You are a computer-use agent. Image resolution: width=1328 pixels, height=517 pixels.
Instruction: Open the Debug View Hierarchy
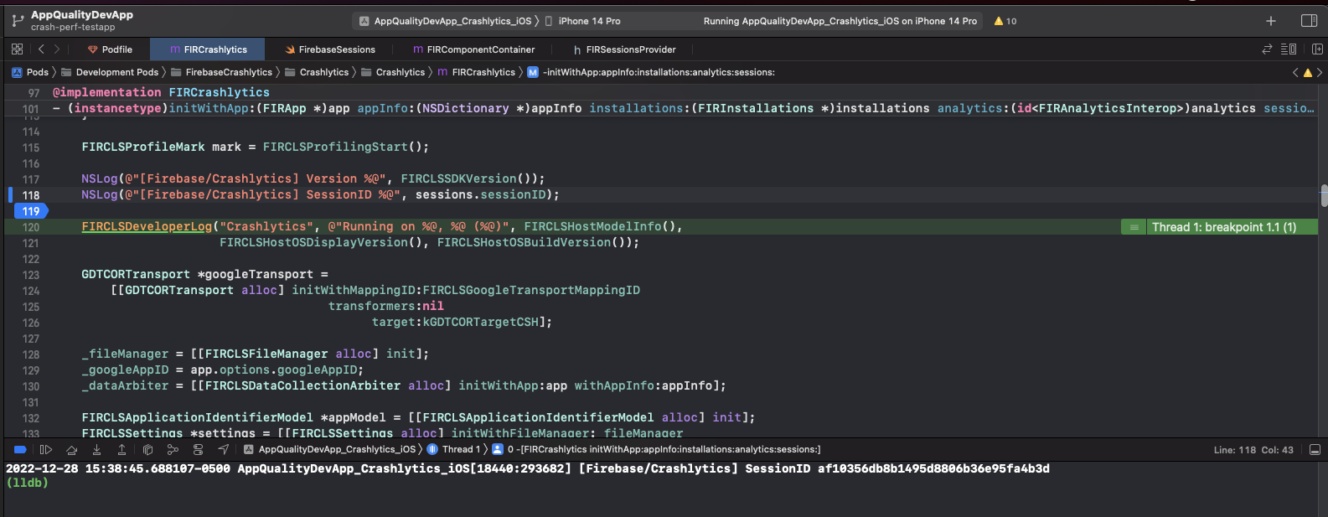coord(147,450)
